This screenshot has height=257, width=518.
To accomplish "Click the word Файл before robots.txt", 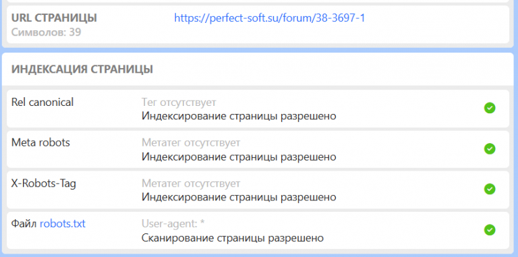I will point(24,224).
